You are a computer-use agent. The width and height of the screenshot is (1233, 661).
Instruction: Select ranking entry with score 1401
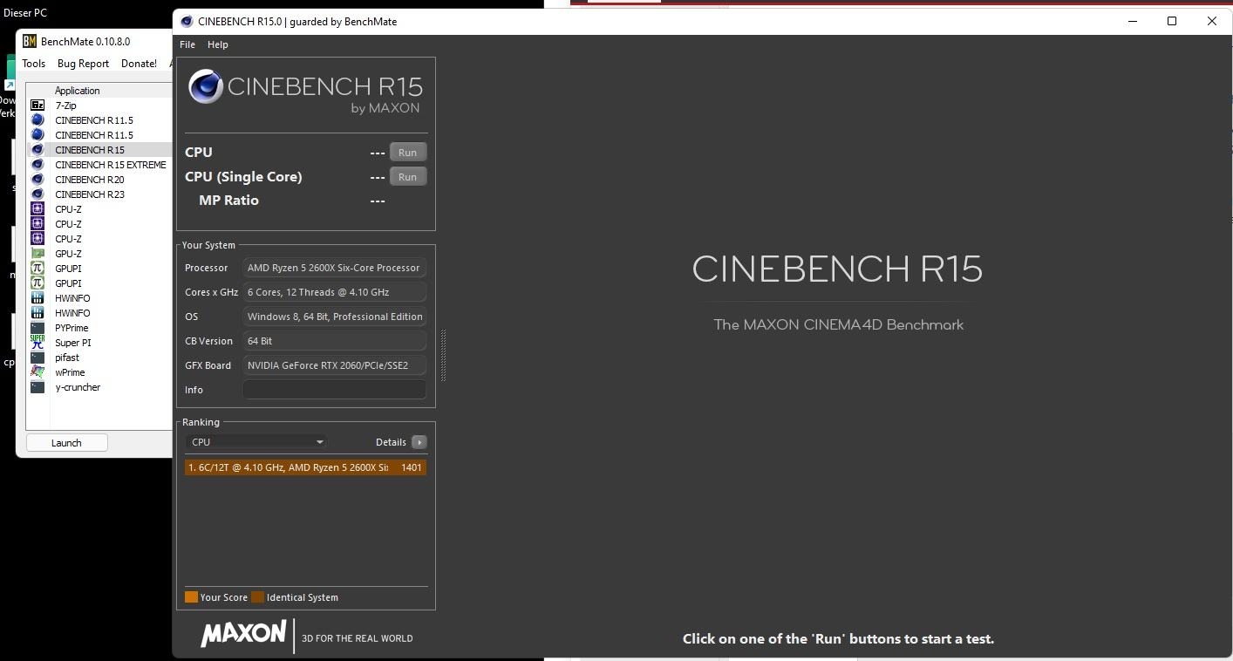(305, 467)
